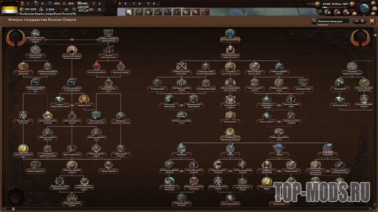The height and width of the screenshot is (212, 378).
Task: Click the focus tree search input field
Action: click(x=333, y=21)
